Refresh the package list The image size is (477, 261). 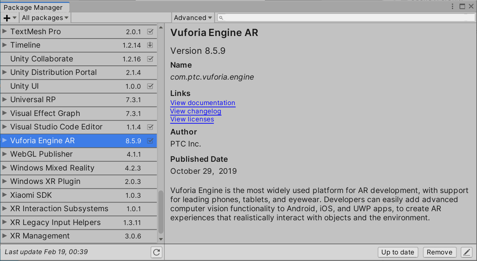[x=156, y=252]
